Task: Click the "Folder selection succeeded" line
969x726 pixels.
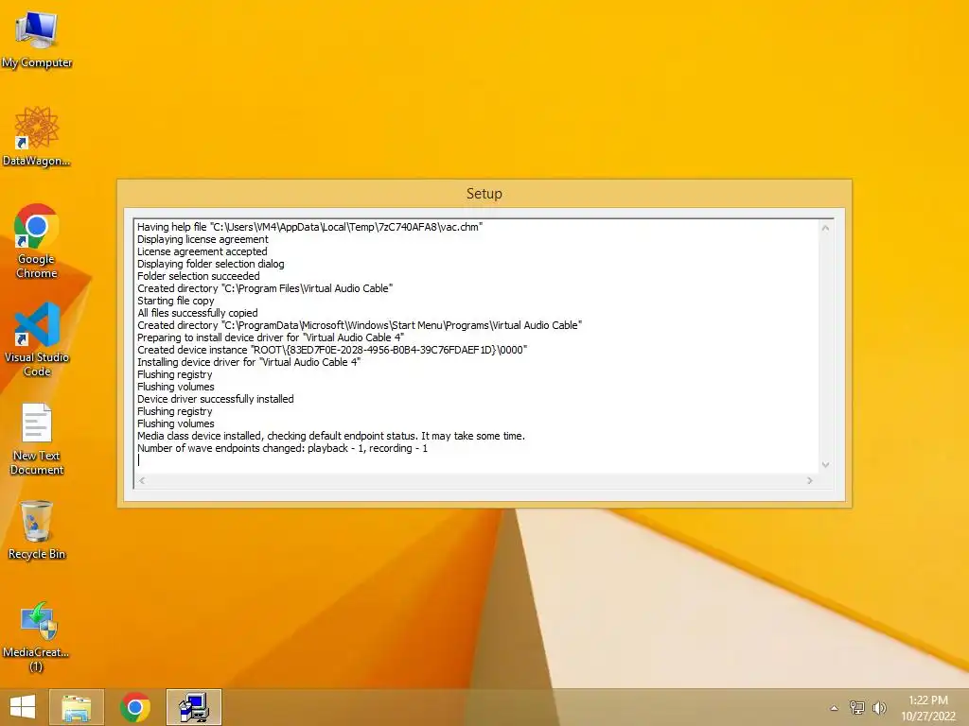Action: (199, 276)
